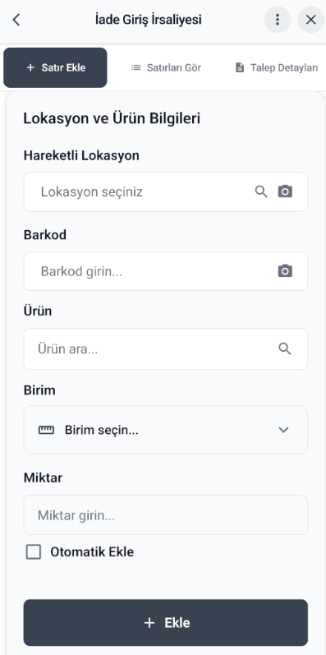Click the ruler icon in the Birim selector

(x=46, y=430)
